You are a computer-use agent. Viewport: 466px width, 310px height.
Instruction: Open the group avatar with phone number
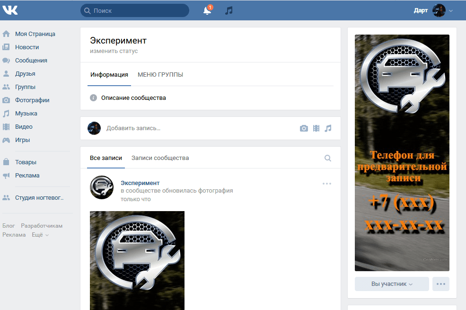click(x=402, y=153)
